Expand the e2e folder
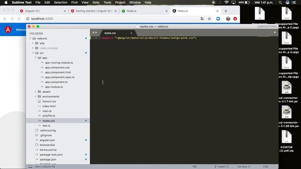 [33, 43]
